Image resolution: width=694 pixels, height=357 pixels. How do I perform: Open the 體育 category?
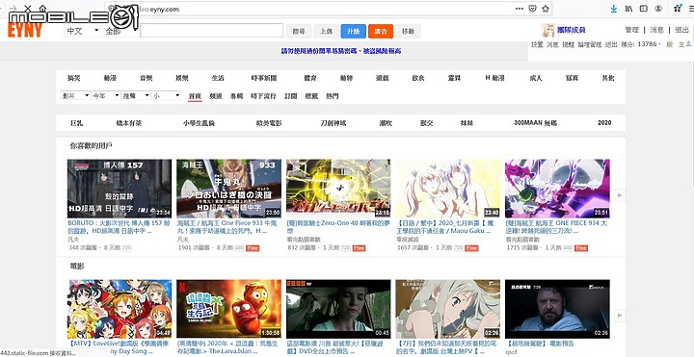click(310, 78)
